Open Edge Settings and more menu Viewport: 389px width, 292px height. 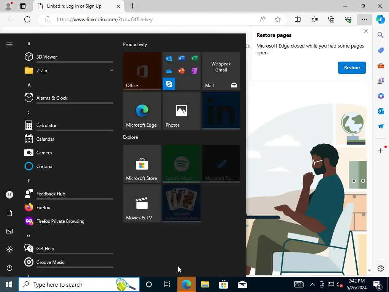point(364,19)
